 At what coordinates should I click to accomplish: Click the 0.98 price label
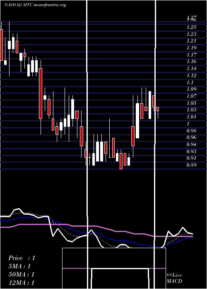point(191,131)
